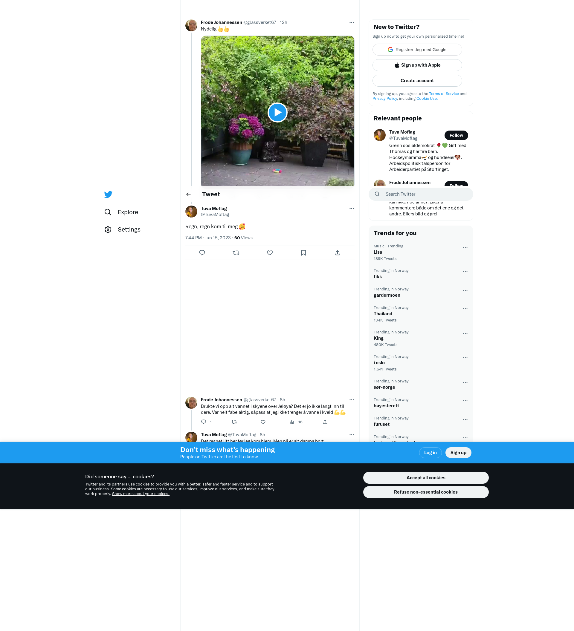Open the Terms of Service link
The width and height of the screenshot is (574, 631).
point(443,94)
